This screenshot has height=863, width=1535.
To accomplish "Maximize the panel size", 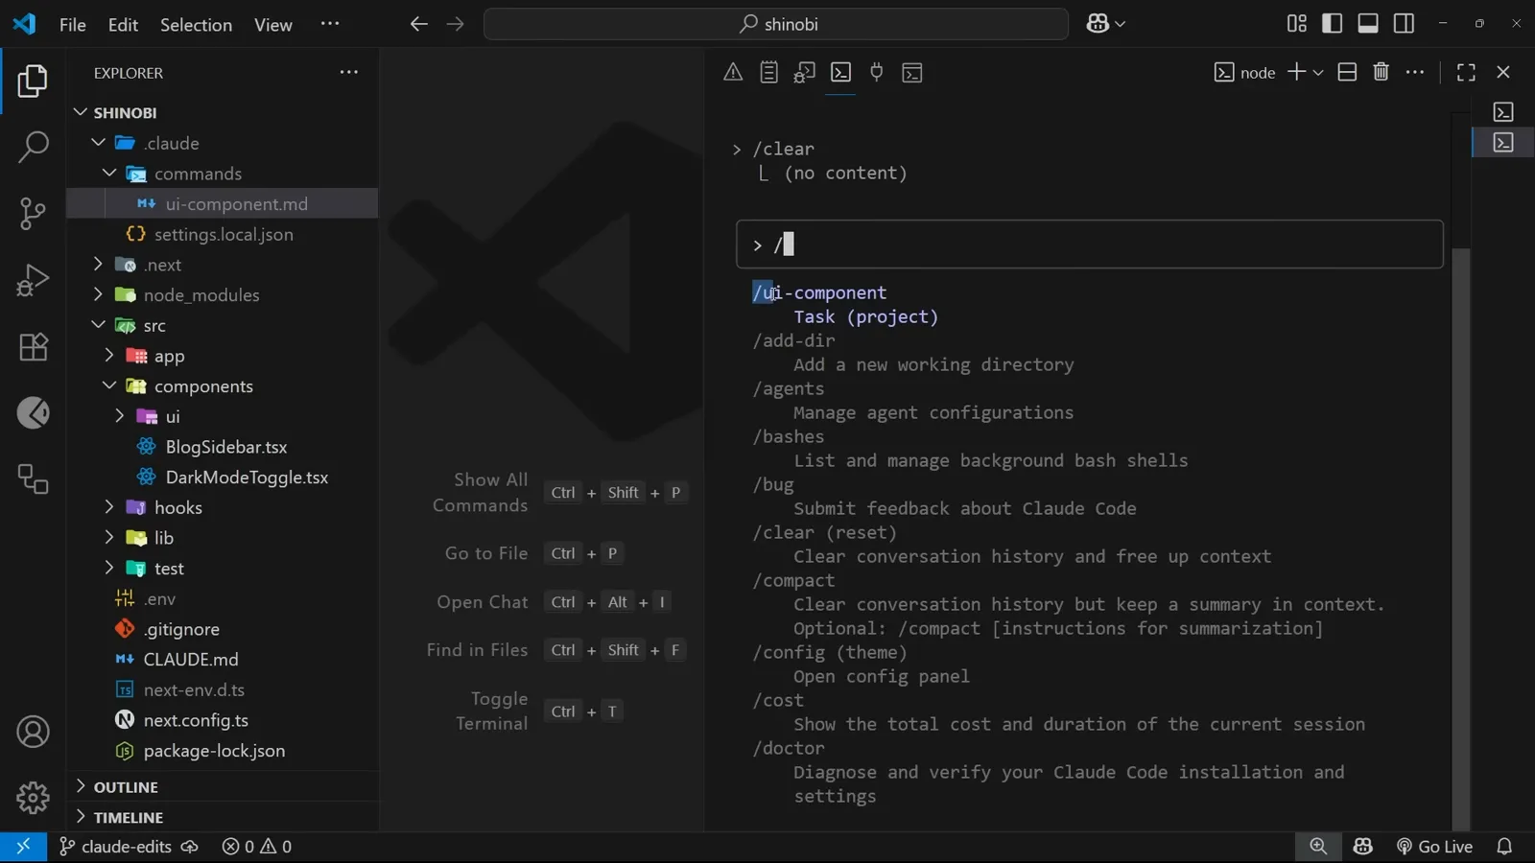I will [1466, 72].
